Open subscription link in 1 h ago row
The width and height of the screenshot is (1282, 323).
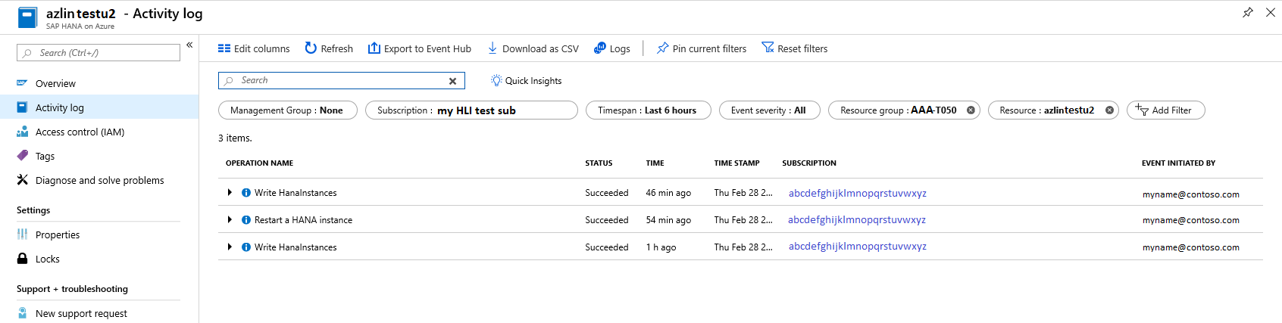pyautogui.click(x=858, y=247)
